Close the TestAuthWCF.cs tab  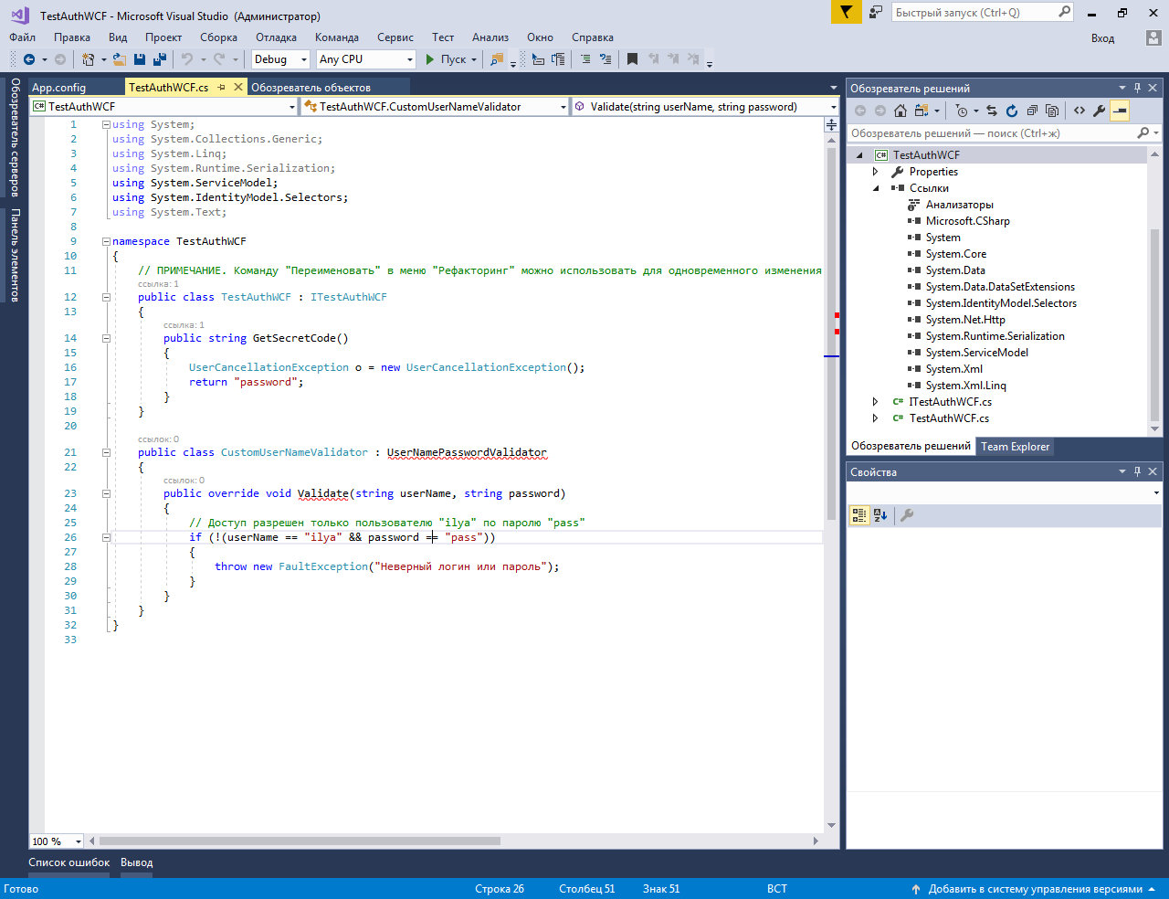click(238, 87)
